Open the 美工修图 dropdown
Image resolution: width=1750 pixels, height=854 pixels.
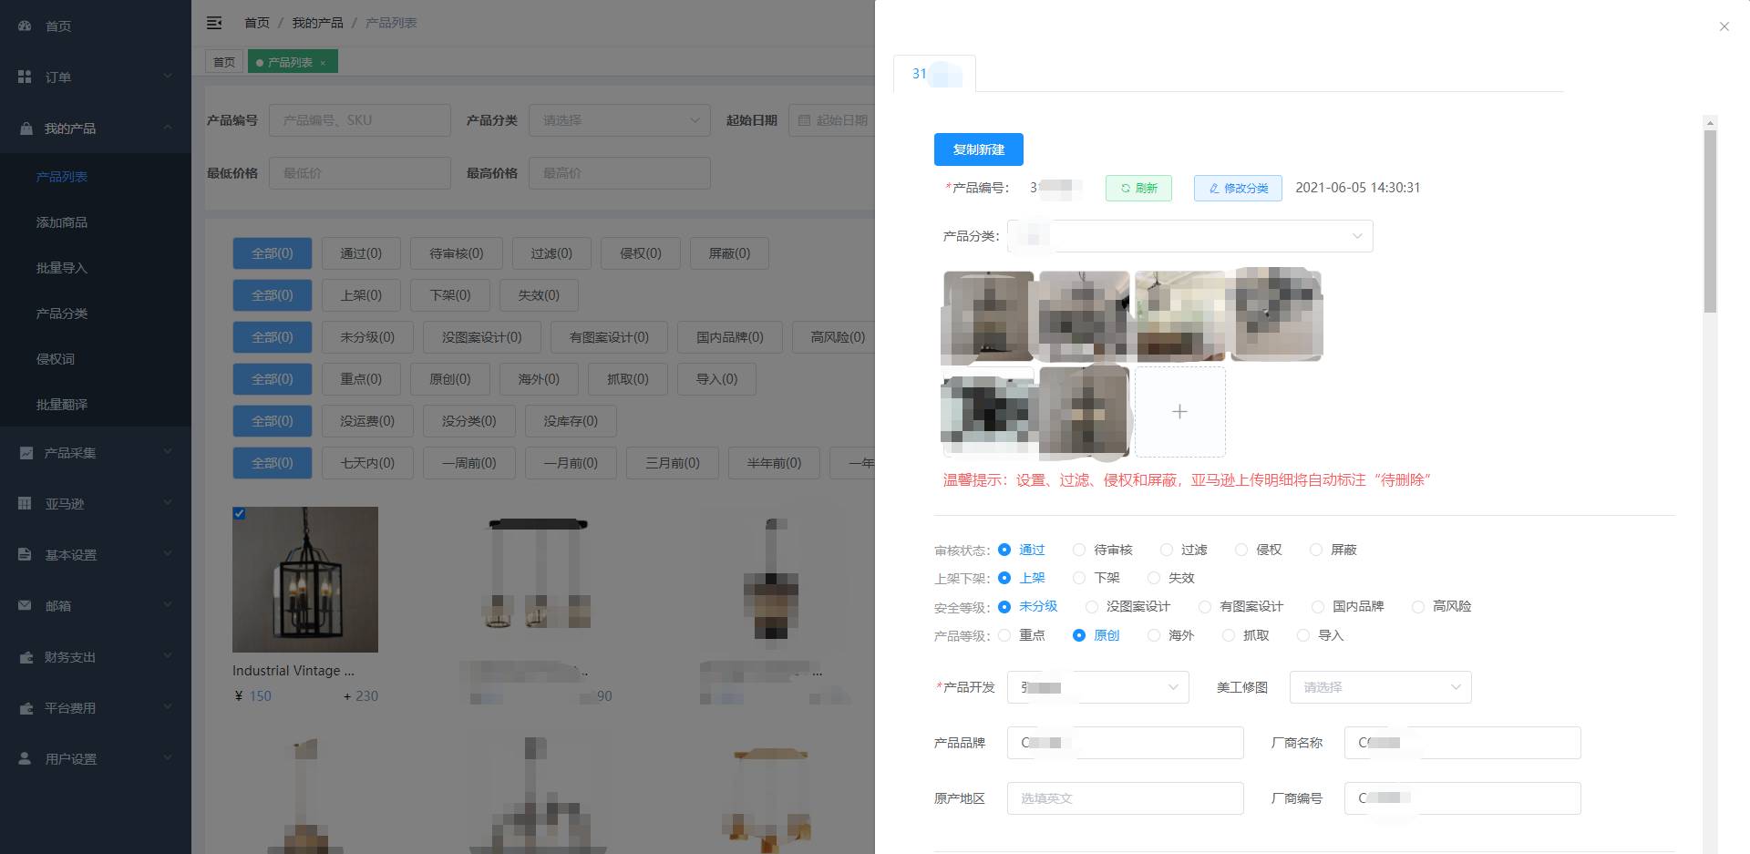coord(1380,687)
